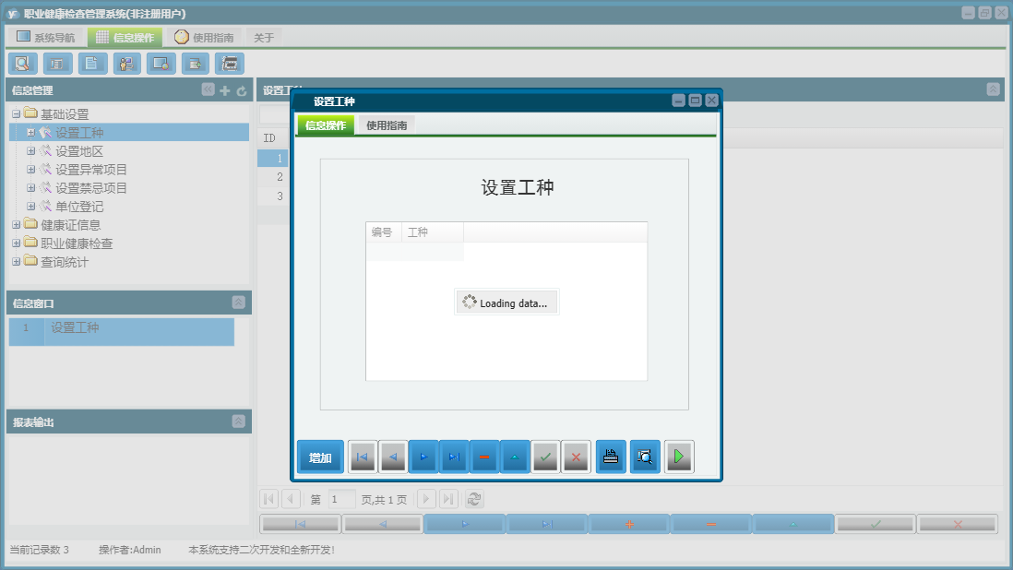Go to next record in 设置工种 dialog
This screenshot has width=1013, height=570.
[x=423, y=457]
